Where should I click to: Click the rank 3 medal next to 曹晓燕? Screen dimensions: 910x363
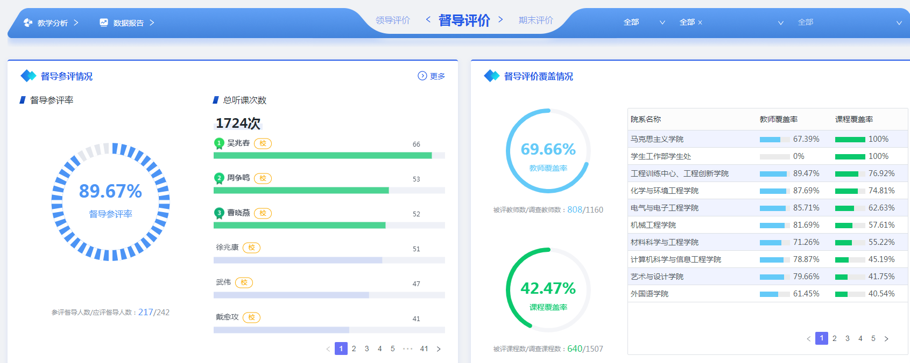tap(219, 213)
